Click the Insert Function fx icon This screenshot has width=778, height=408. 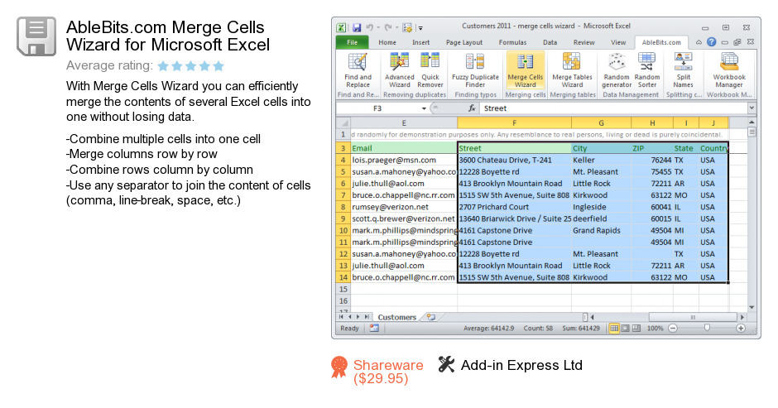coord(472,108)
